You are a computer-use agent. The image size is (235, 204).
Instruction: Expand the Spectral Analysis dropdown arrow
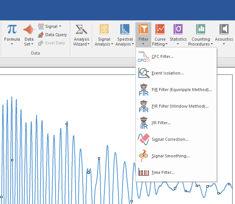(x=133, y=44)
